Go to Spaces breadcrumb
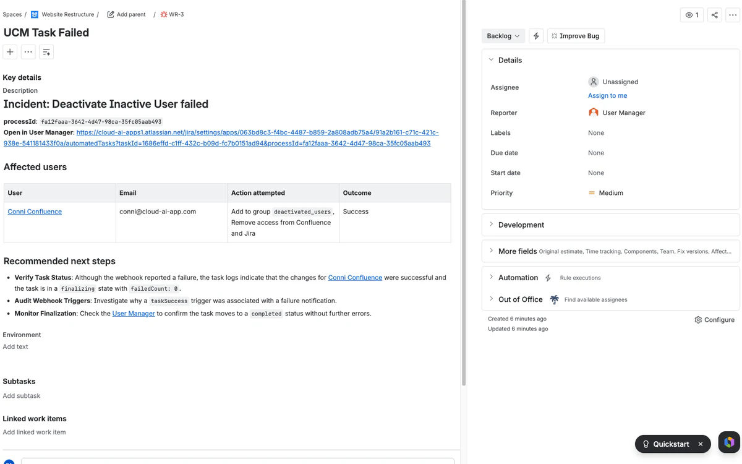 pos(12,14)
